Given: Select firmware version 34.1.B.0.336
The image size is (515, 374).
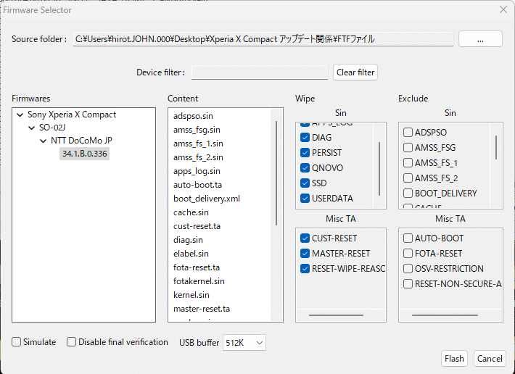Looking at the screenshot, I should pyautogui.click(x=84, y=154).
